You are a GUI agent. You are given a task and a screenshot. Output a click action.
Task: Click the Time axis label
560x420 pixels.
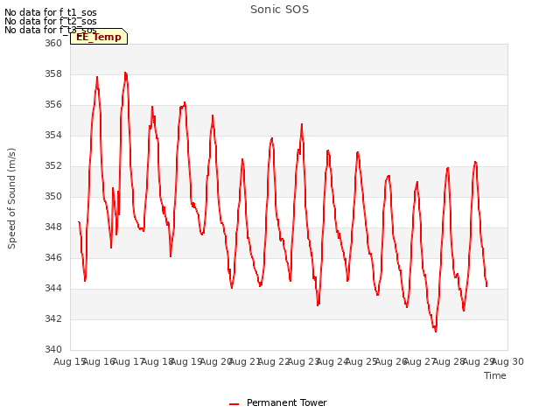click(495, 375)
